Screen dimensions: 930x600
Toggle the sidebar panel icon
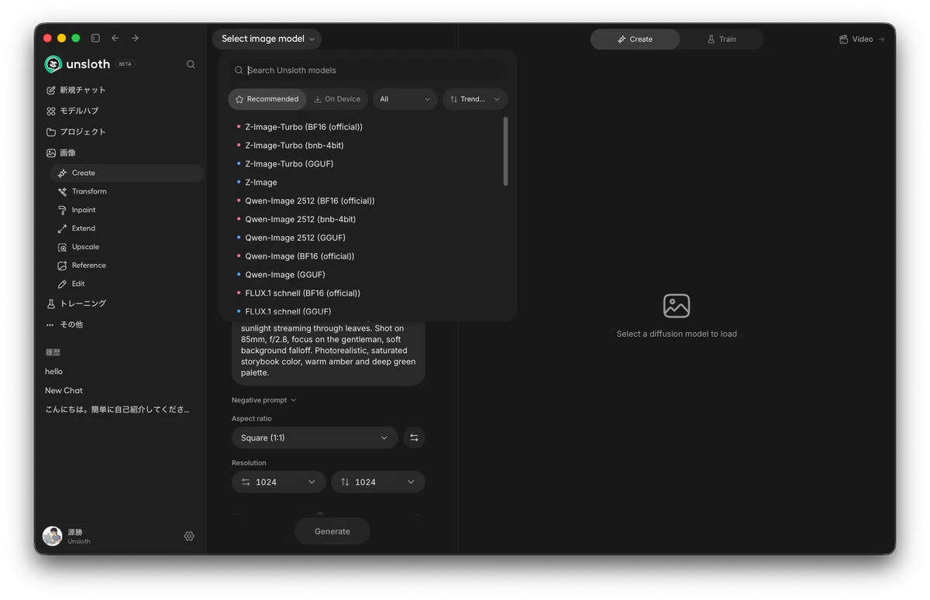[95, 38]
